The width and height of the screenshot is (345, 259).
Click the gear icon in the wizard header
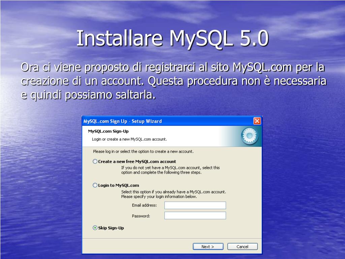[x=250, y=136]
